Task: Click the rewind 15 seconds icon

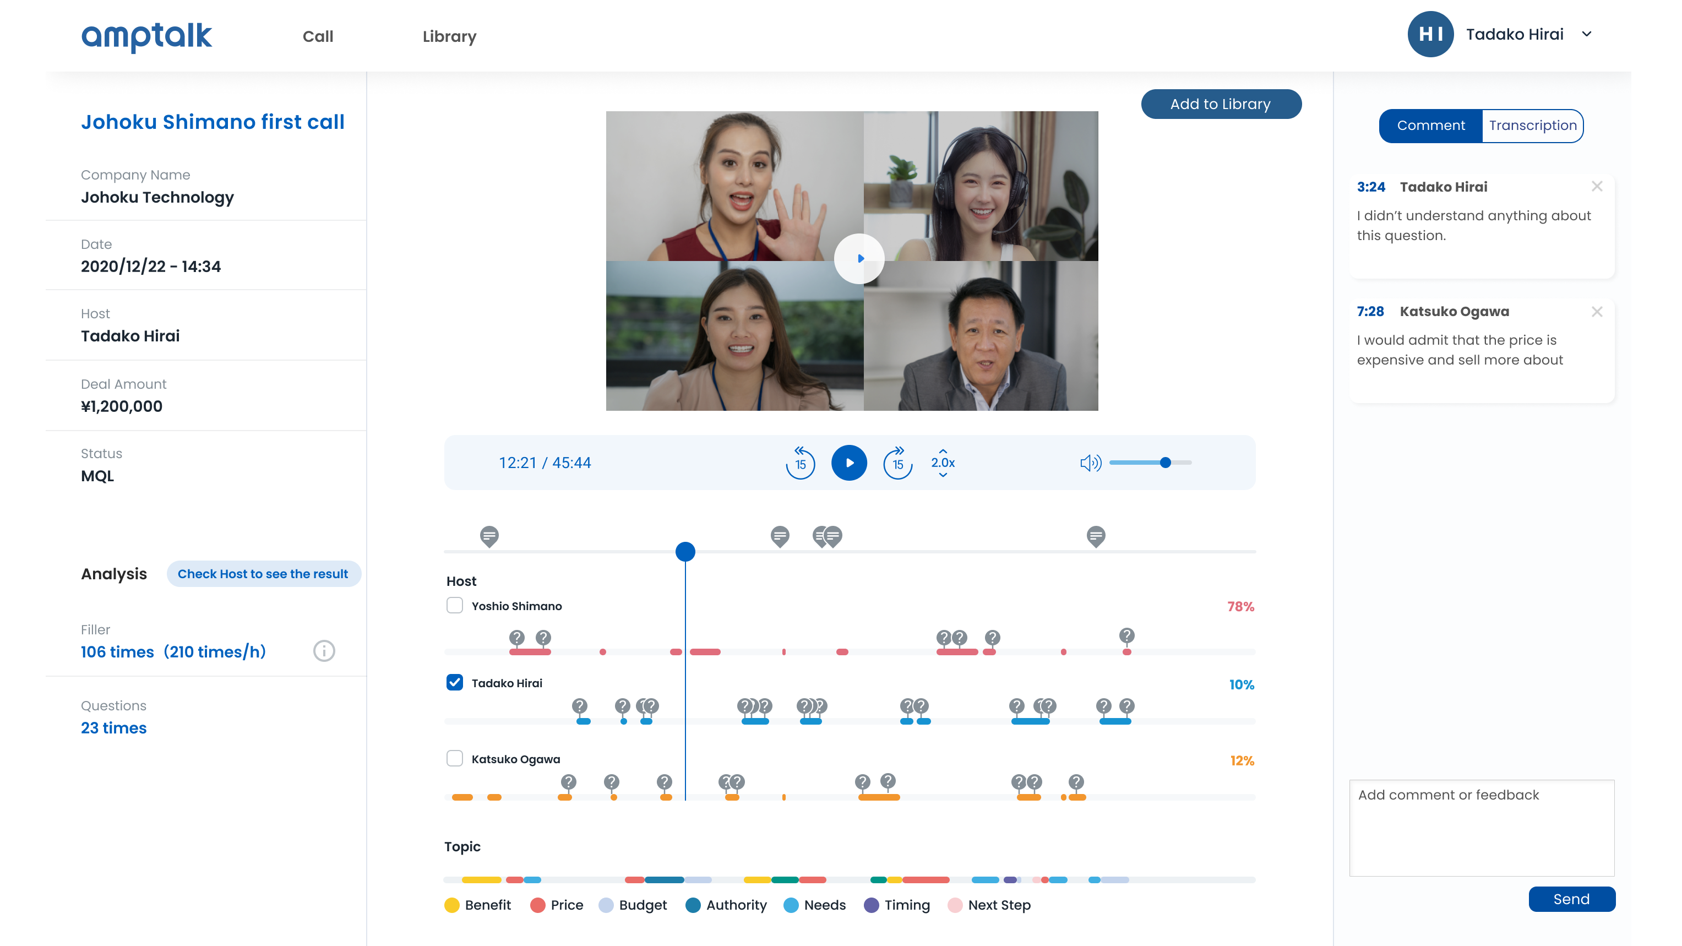Action: tap(800, 463)
